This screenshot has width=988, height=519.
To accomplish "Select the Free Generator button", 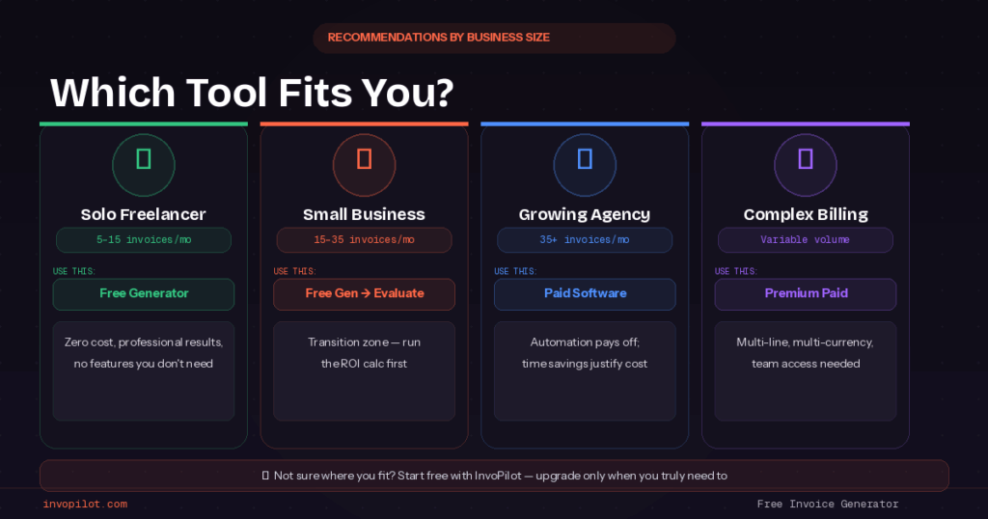I will [x=144, y=293].
